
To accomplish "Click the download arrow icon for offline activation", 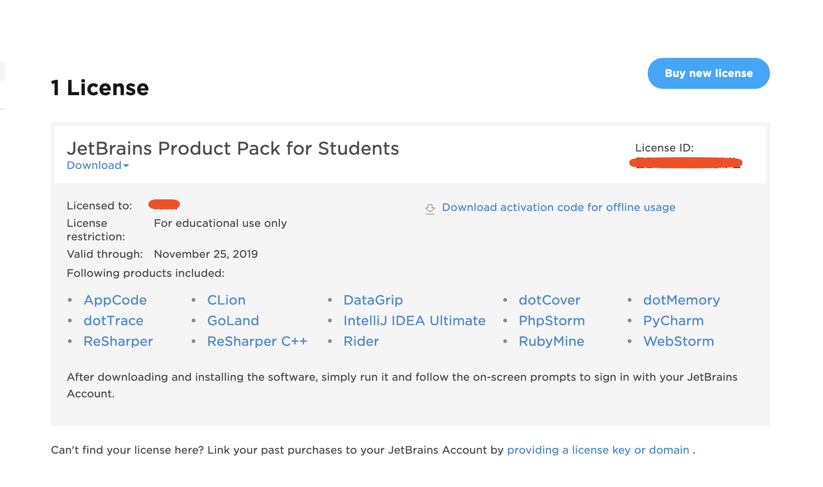I will point(430,208).
